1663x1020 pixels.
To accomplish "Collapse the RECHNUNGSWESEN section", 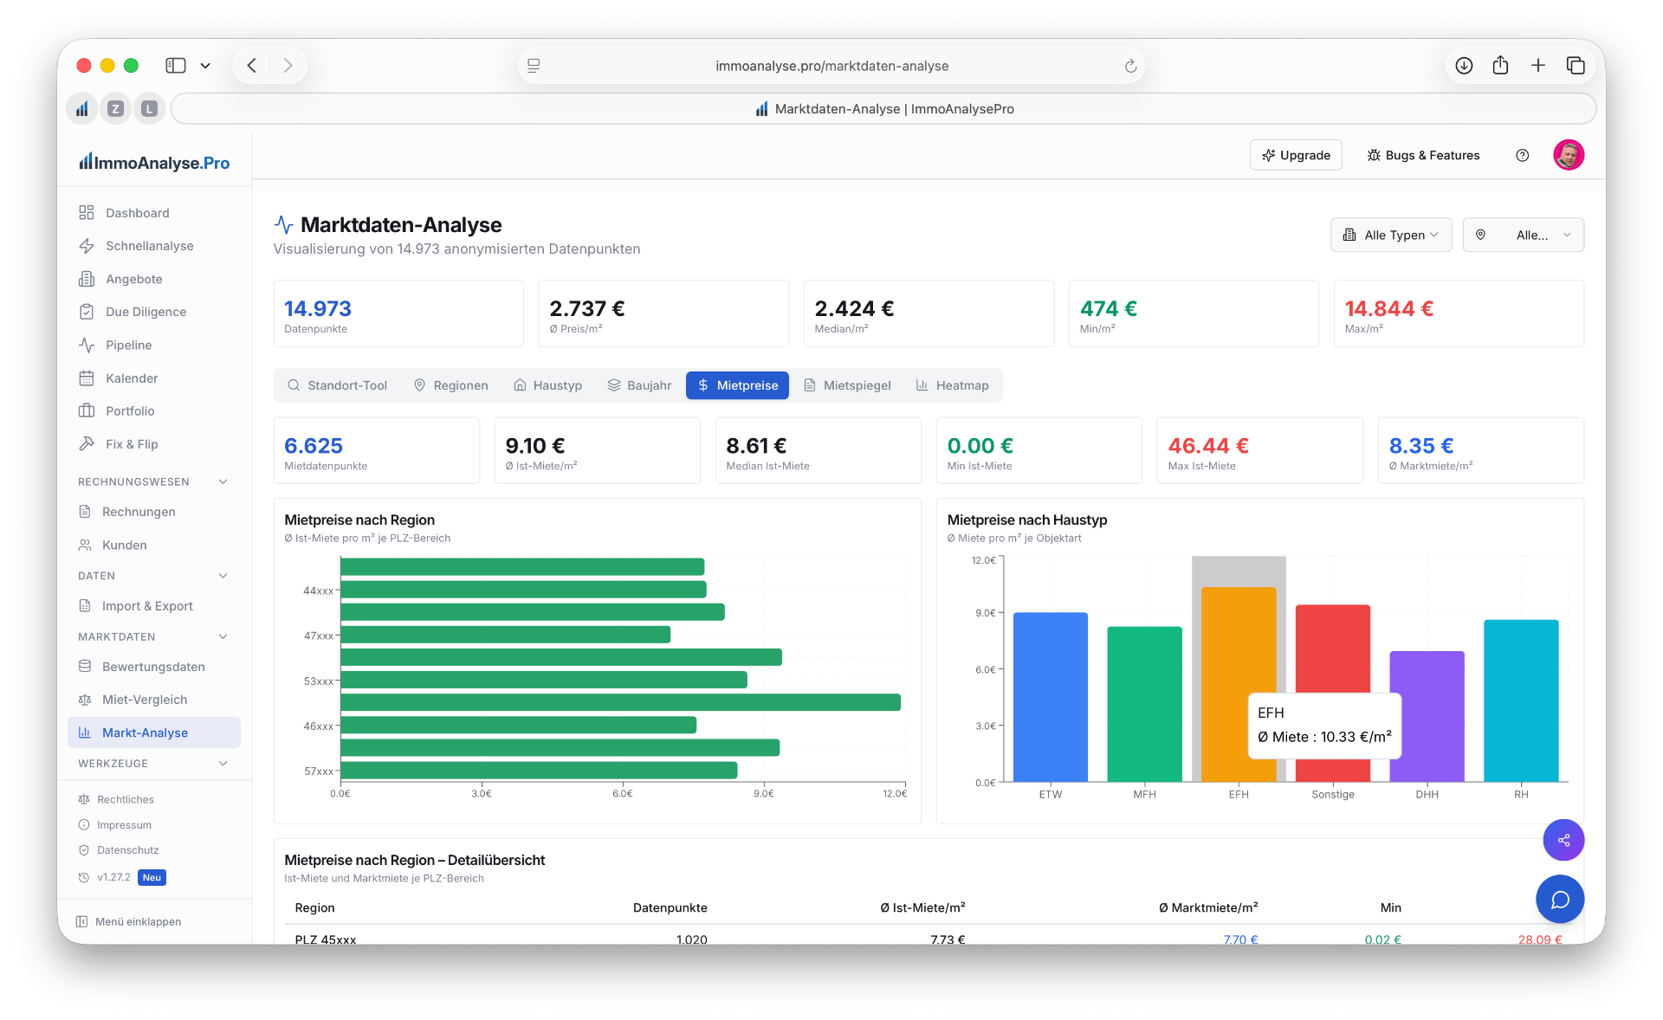I will pyautogui.click(x=154, y=481).
